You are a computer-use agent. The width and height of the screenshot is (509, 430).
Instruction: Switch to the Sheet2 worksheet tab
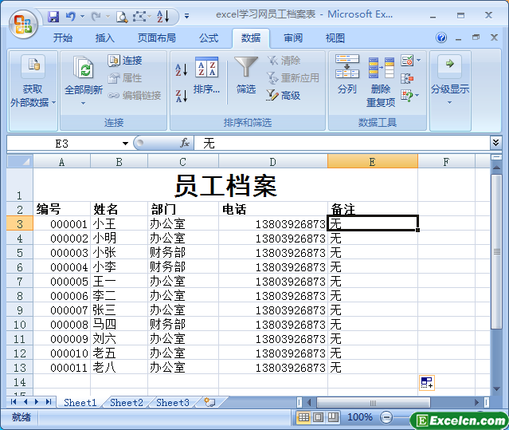126,403
